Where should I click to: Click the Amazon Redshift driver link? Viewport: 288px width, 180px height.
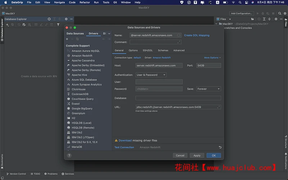pos(162,58)
